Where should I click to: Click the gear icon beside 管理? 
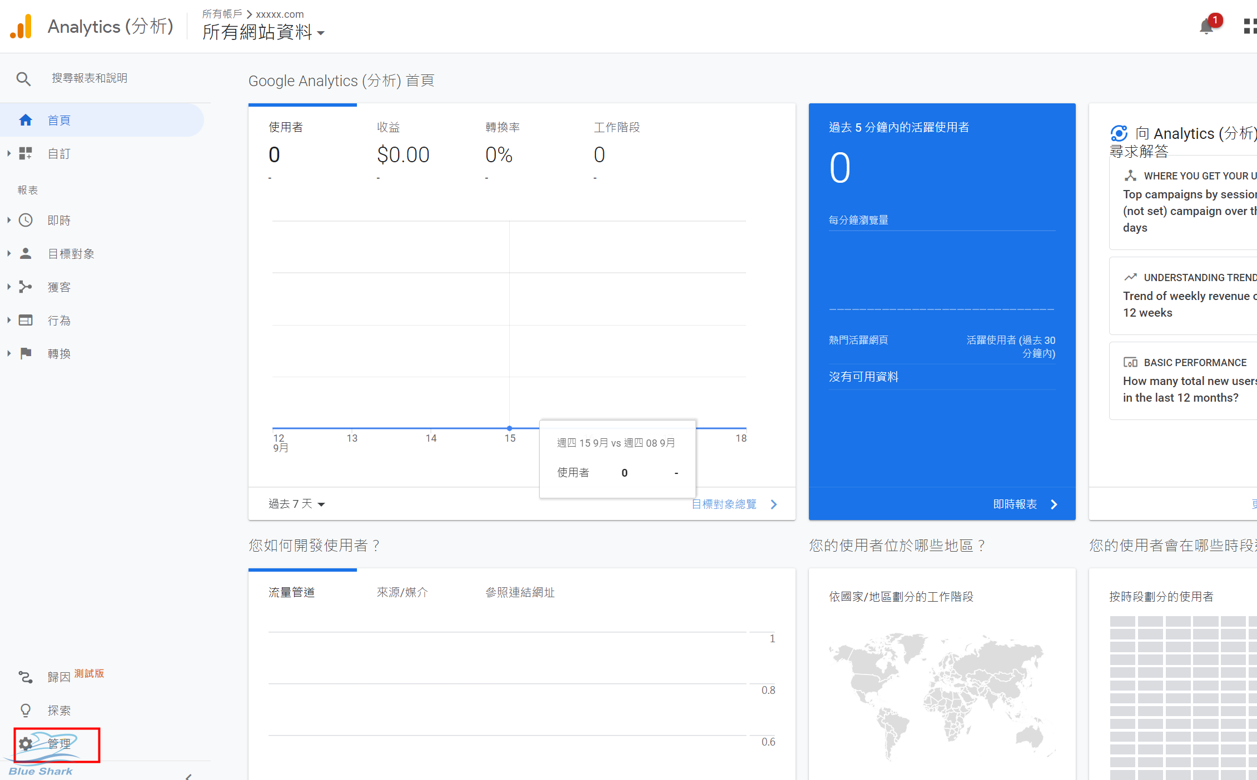coord(26,743)
